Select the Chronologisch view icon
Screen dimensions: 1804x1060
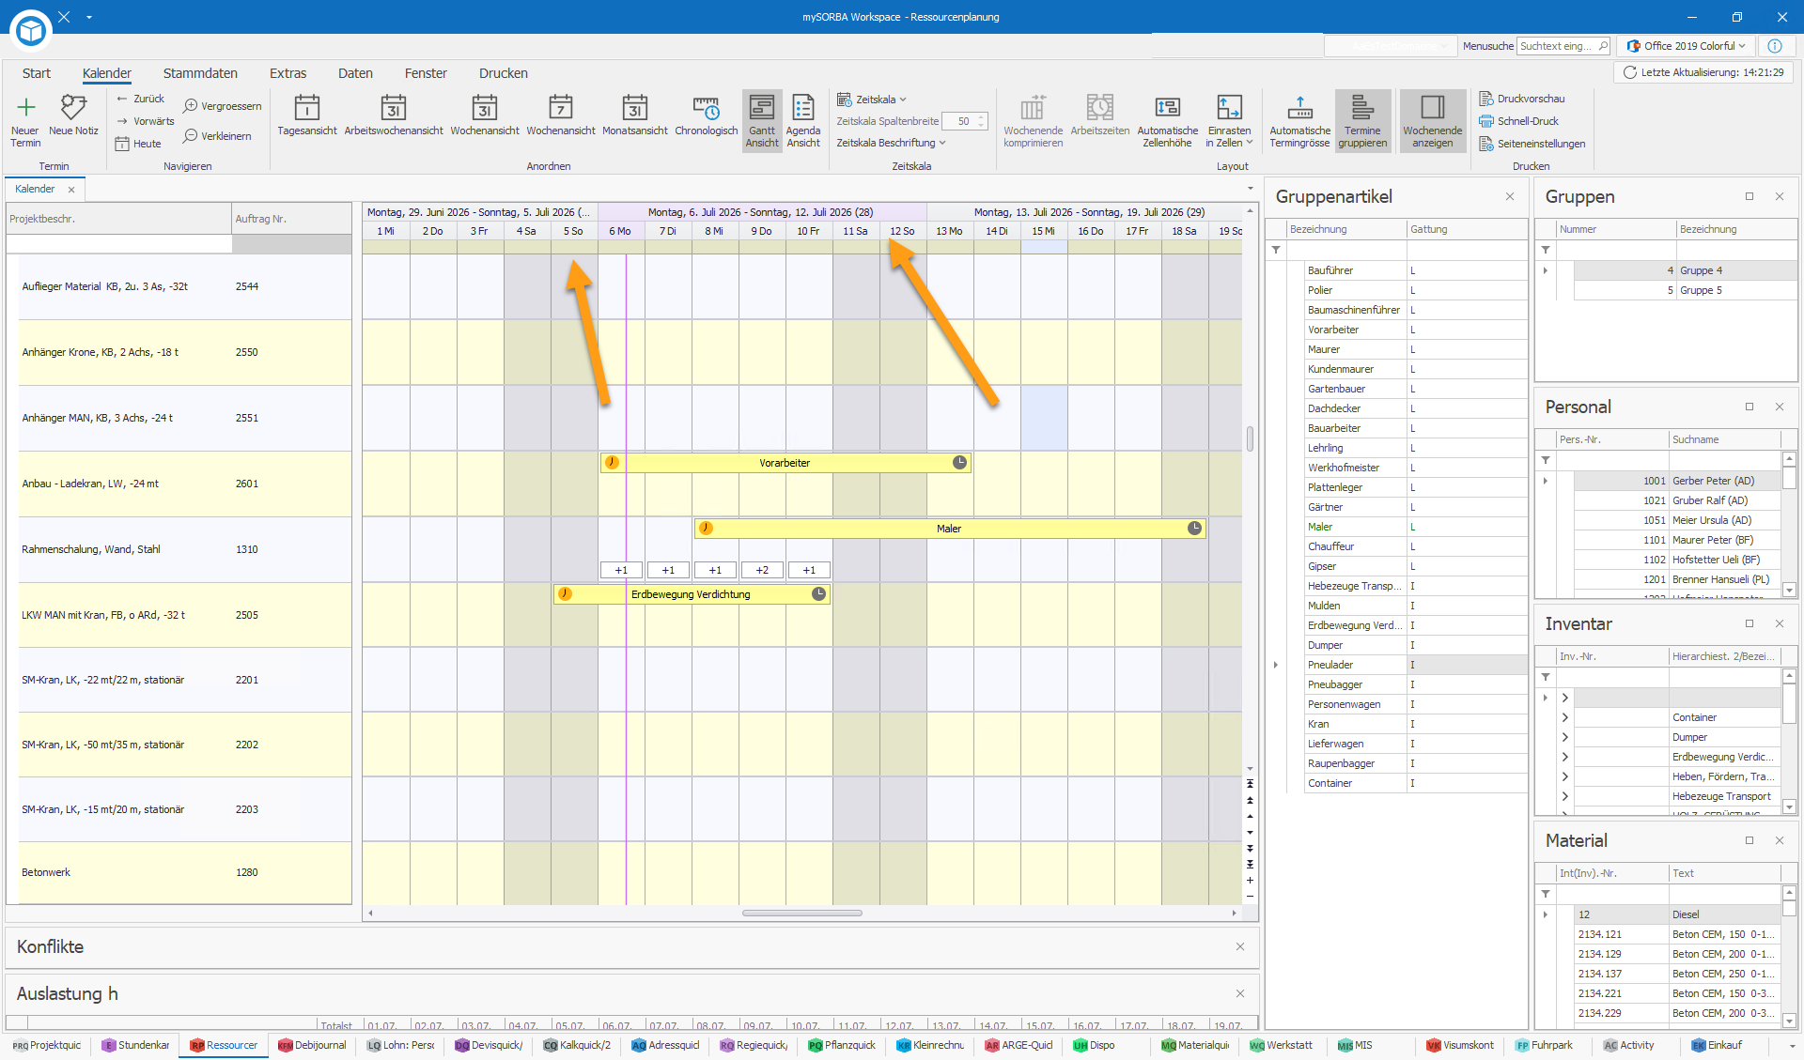tap(706, 108)
